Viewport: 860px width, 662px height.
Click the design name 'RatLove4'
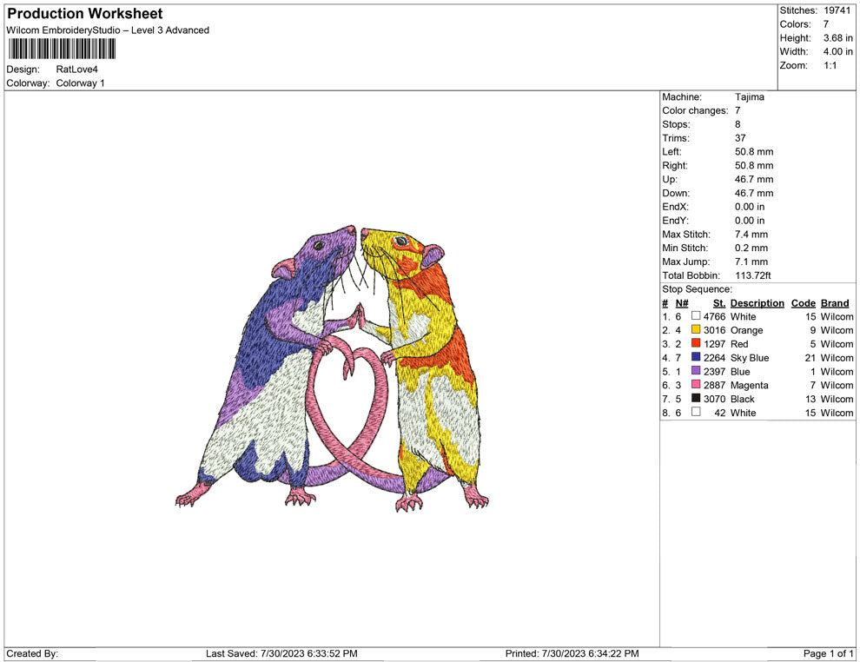click(76, 70)
